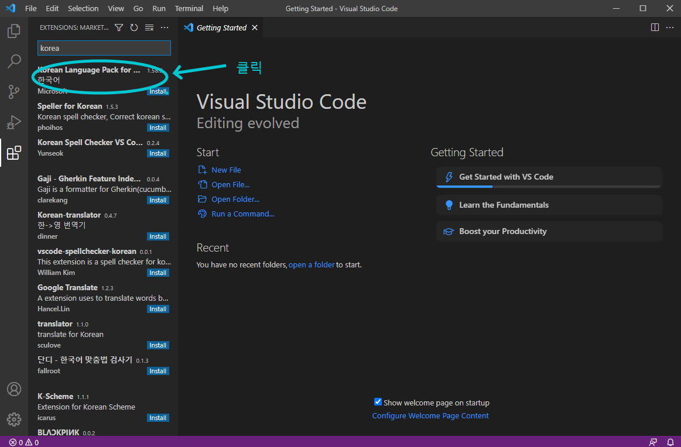Select K-Scheme extension title
Screen dimensions: 681x447
point(55,396)
